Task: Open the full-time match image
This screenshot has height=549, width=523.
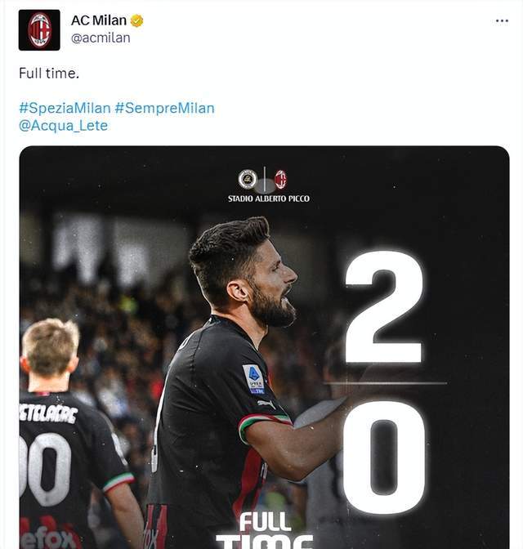Action: click(264, 347)
